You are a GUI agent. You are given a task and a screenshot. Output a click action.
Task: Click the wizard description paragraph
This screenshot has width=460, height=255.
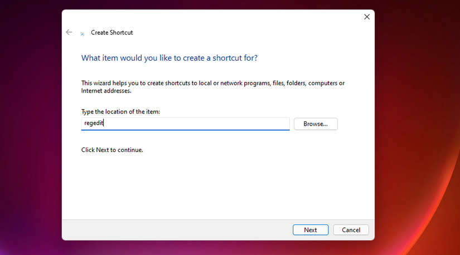click(x=212, y=87)
